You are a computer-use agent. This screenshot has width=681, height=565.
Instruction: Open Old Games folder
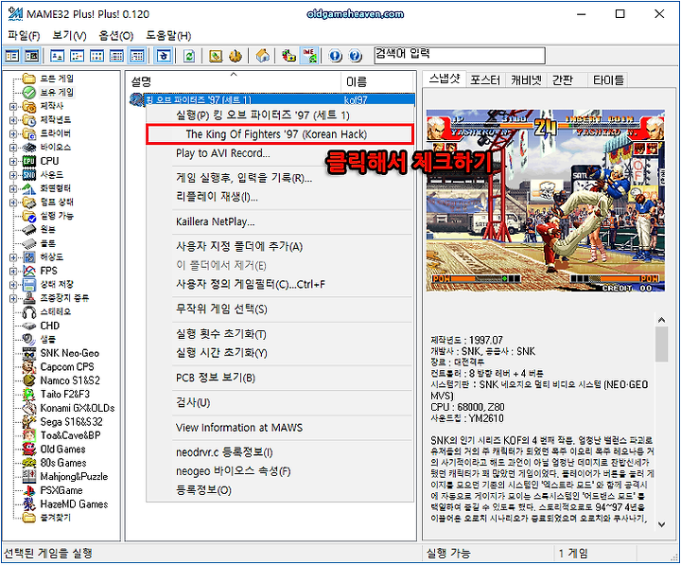pyautogui.click(x=62, y=449)
